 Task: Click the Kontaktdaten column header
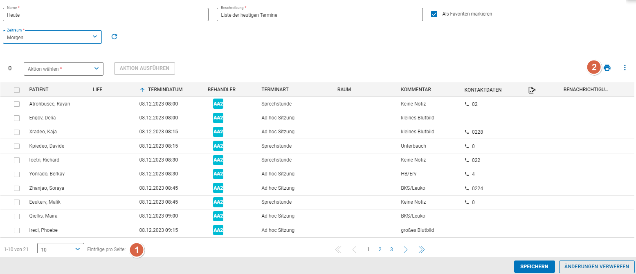pyautogui.click(x=483, y=90)
